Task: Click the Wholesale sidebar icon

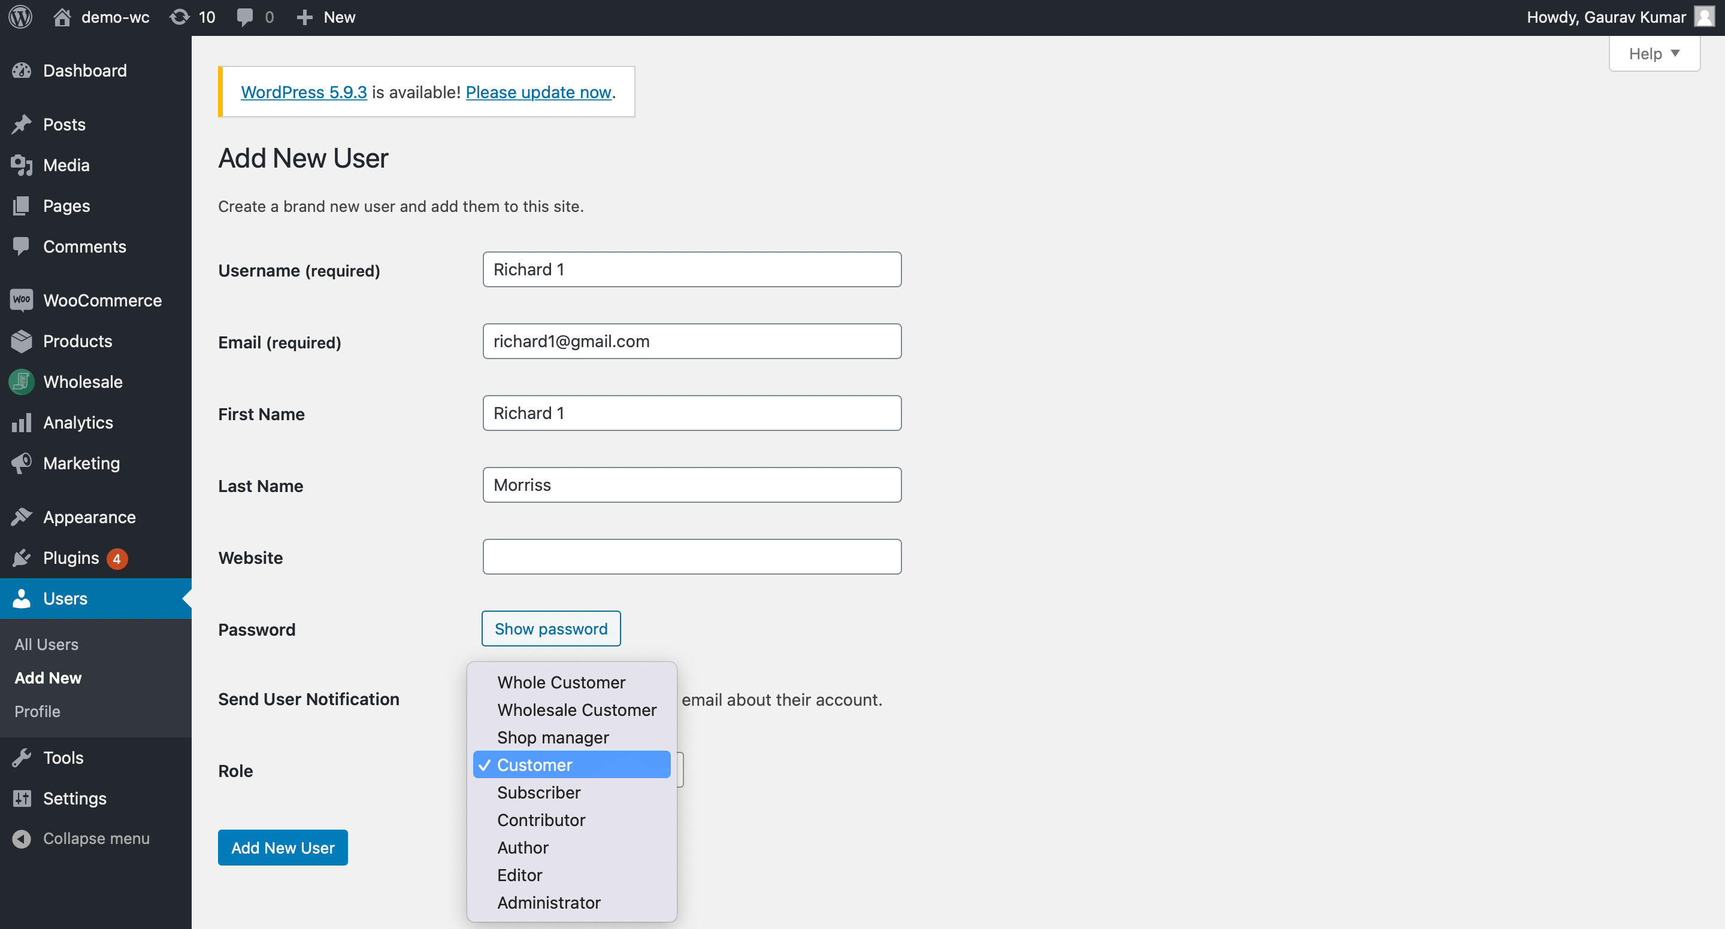Action: [x=22, y=381]
